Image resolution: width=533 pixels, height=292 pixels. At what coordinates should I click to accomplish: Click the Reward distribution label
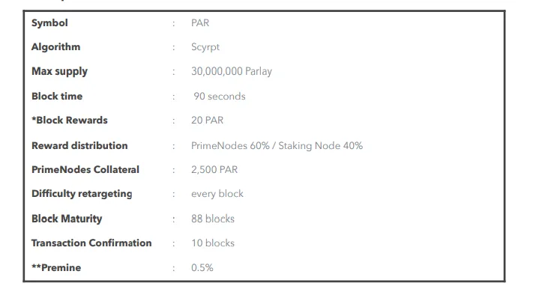pyautogui.click(x=79, y=146)
